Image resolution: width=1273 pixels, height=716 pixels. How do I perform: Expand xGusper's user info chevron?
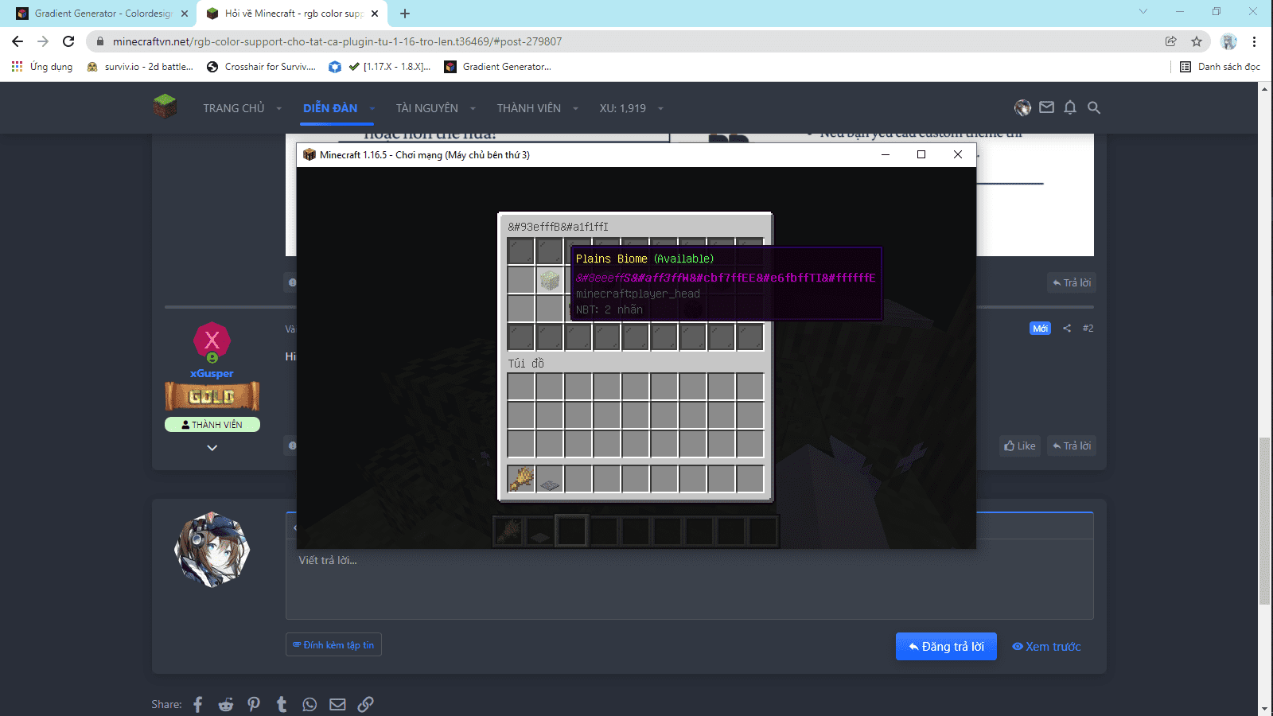click(x=212, y=448)
